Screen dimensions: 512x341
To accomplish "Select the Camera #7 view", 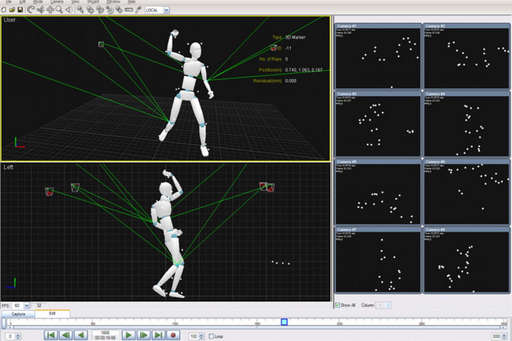I will (378, 260).
